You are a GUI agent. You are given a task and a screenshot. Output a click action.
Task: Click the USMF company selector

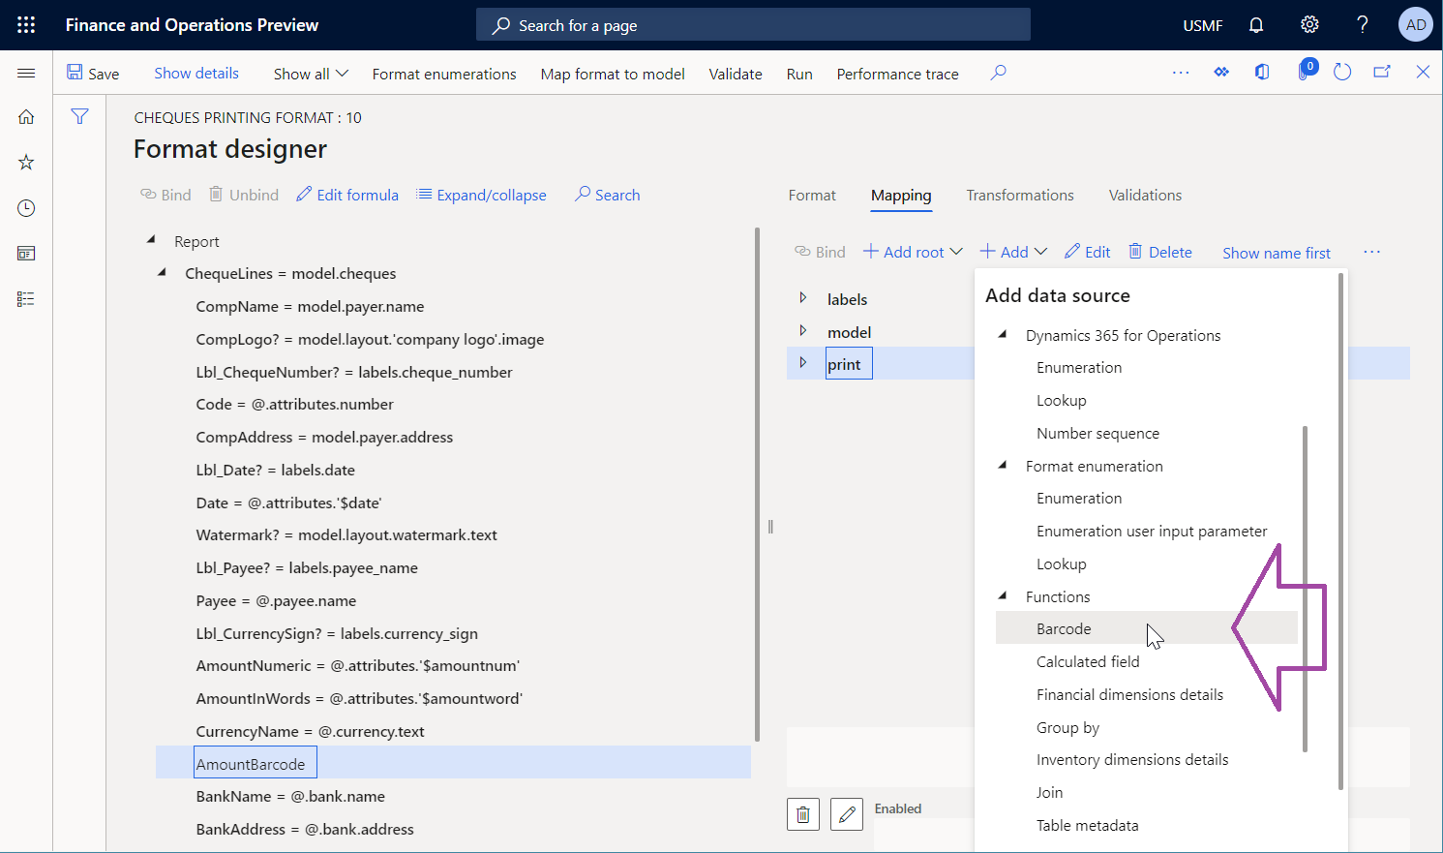(1203, 25)
